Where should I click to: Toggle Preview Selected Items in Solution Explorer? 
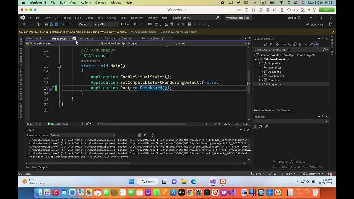pyautogui.click(x=316, y=44)
